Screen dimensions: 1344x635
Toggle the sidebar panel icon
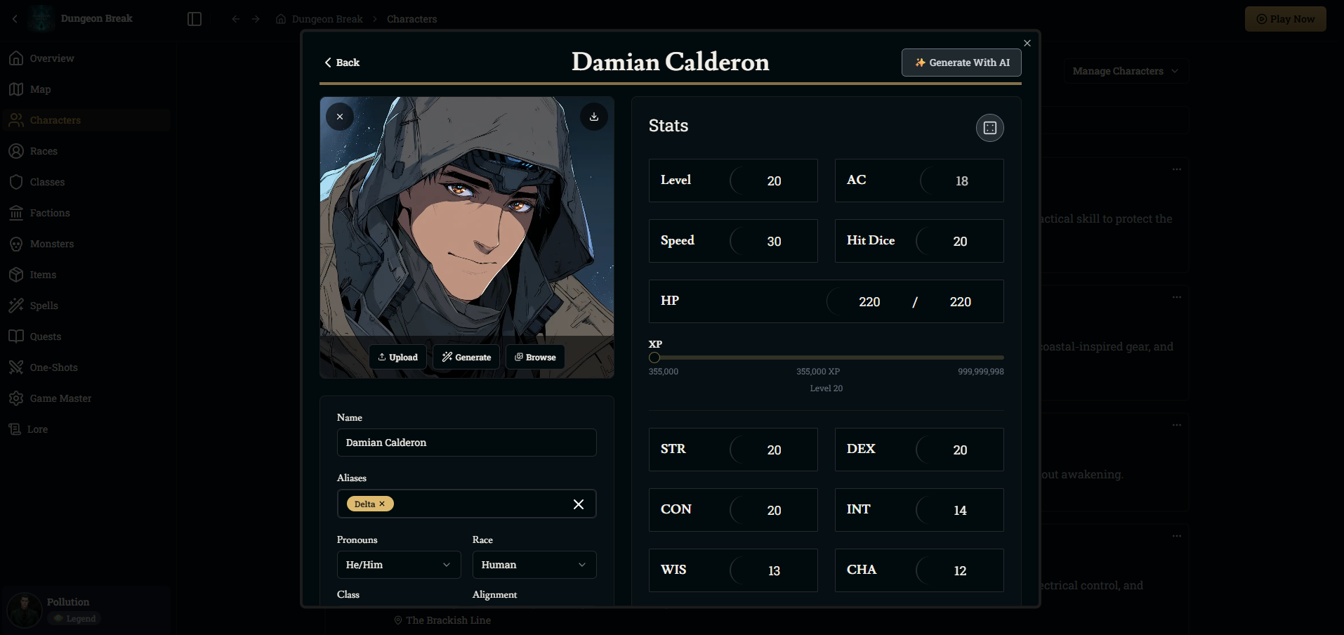click(x=195, y=19)
